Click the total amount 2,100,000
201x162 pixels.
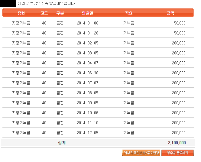click(x=177, y=143)
